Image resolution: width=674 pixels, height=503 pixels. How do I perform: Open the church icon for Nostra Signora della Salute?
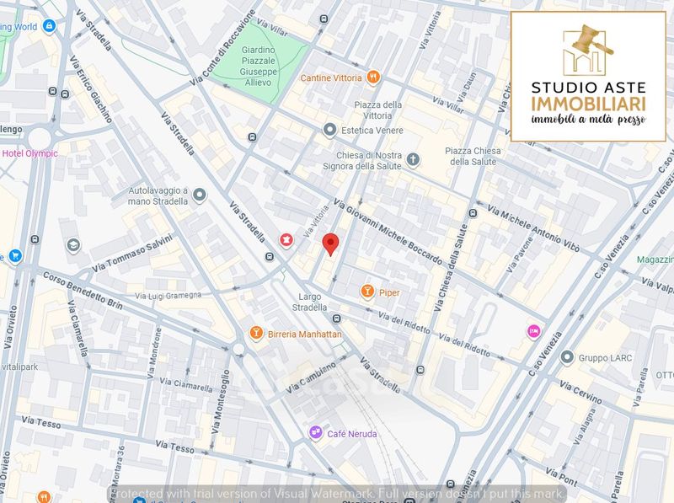pyautogui.click(x=413, y=158)
